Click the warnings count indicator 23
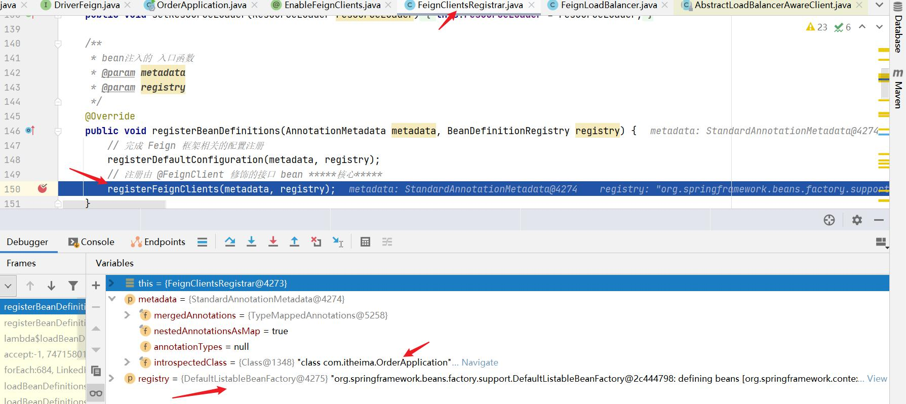The width and height of the screenshot is (906, 404). pyautogui.click(x=816, y=27)
